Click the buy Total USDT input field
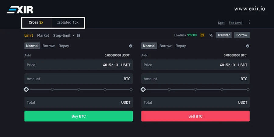 point(79,102)
